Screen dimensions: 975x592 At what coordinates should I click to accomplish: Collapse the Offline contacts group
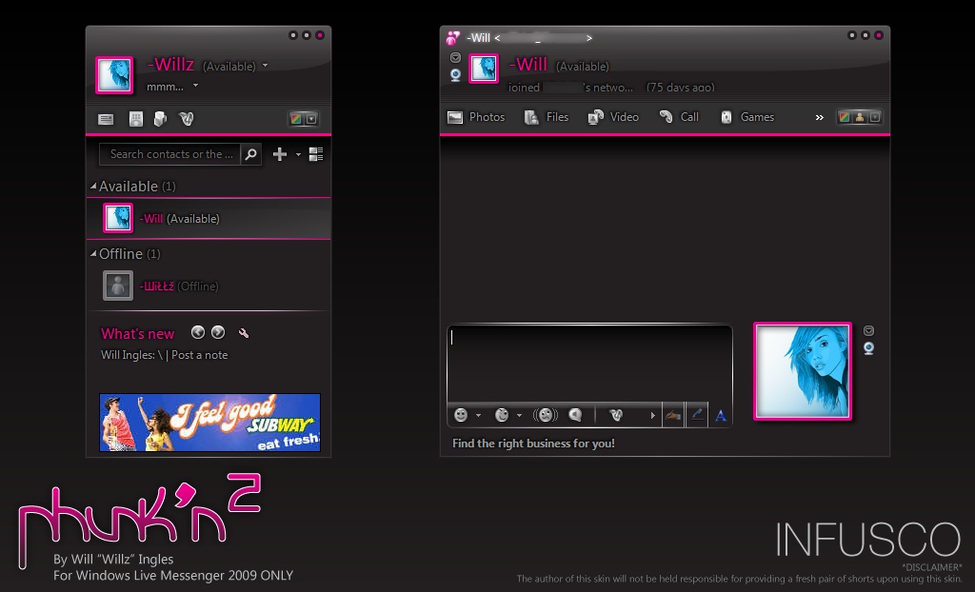(93, 253)
